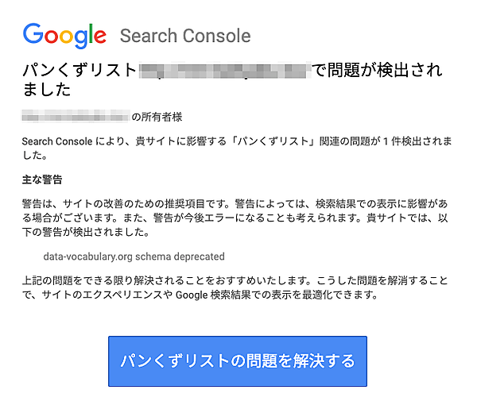Screen dimensions: 477x401
Task: Click the blurred site URL in the headline
Action: click(x=223, y=70)
